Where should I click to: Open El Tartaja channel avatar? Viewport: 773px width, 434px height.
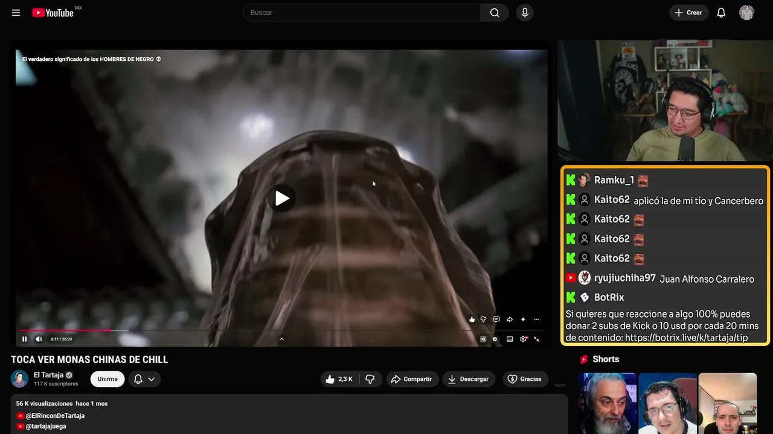pyautogui.click(x=20, y=379)
